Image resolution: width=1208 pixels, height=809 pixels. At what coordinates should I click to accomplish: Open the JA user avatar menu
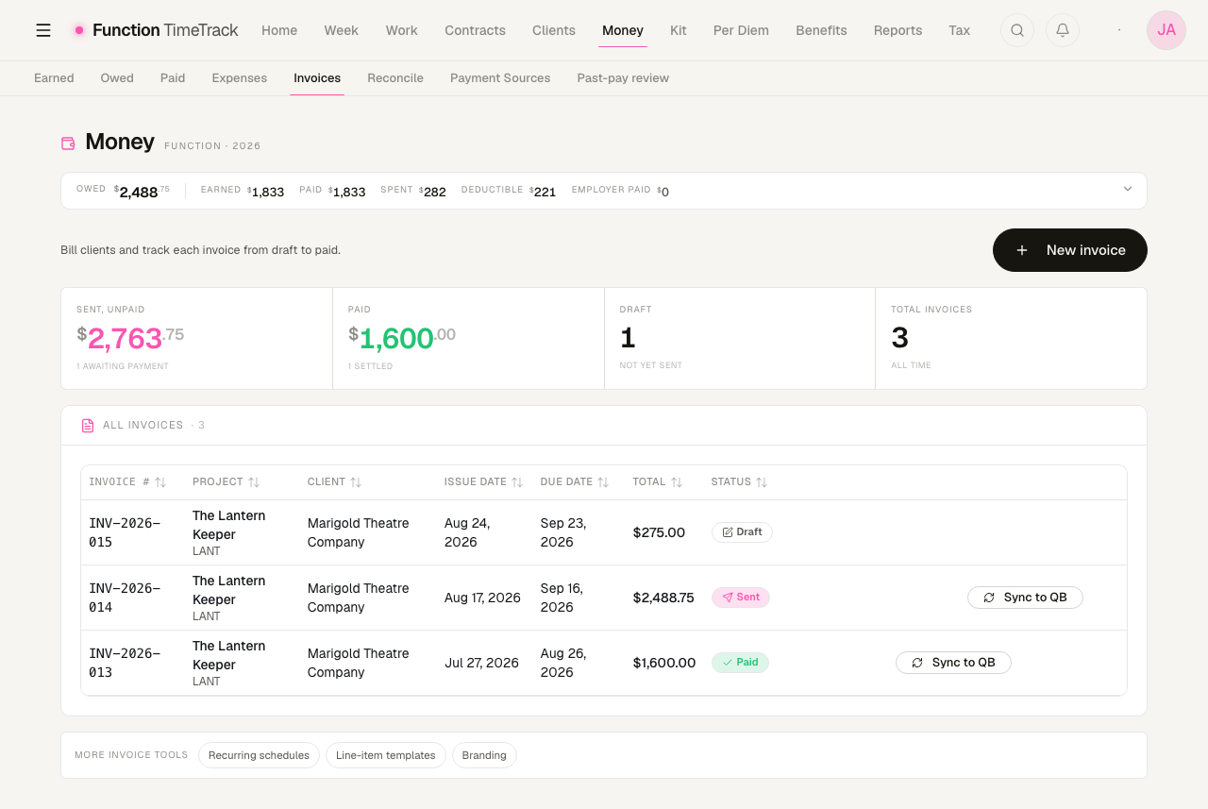pyautogui.click(x=1166, y=30)
